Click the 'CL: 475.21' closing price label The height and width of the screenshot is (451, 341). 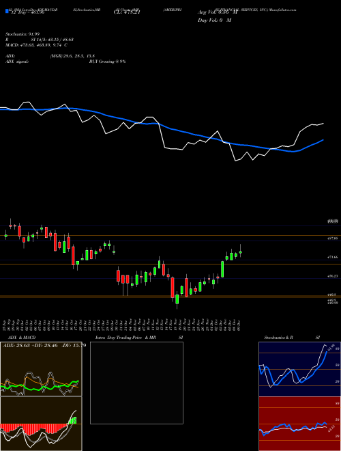coord(127,12)
